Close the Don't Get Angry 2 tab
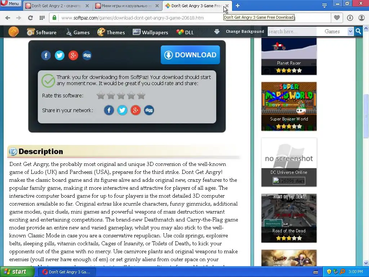 87,6
